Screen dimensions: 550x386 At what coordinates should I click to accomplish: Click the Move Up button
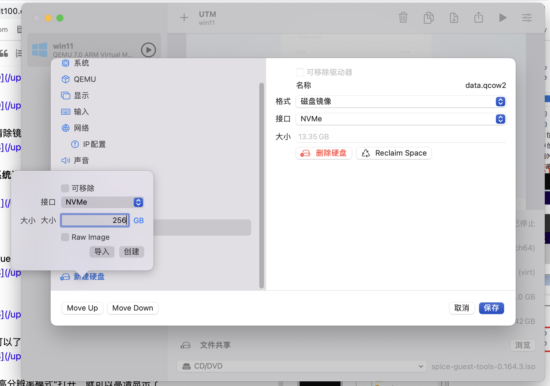[83, 308]
